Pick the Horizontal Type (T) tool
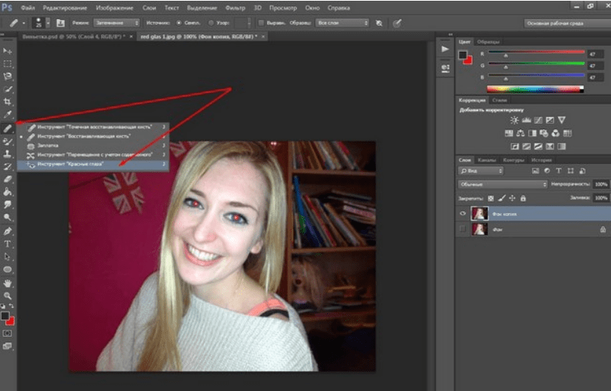Screen dimensions: 611x391 8,243
